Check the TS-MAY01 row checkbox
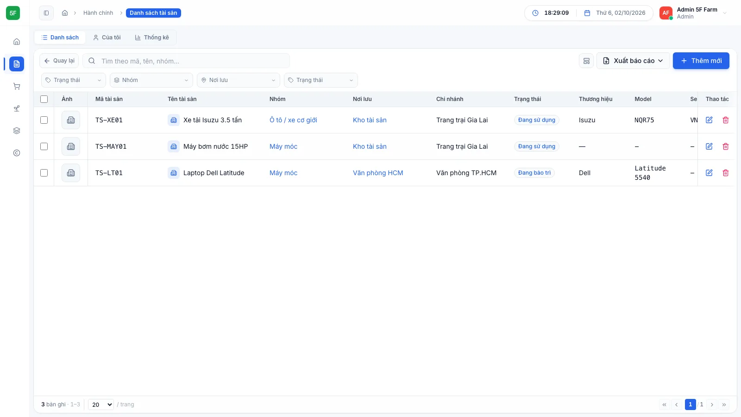 (x=44, y=146)
